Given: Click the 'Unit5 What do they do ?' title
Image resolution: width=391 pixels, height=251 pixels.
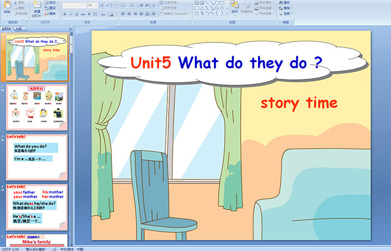Looking at the screenshot, I should (x=226, y=63).
